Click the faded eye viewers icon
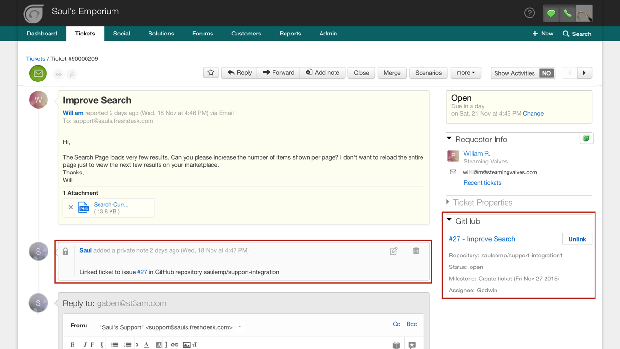This screenshot has height=349, width=620. tap(58, 74)
